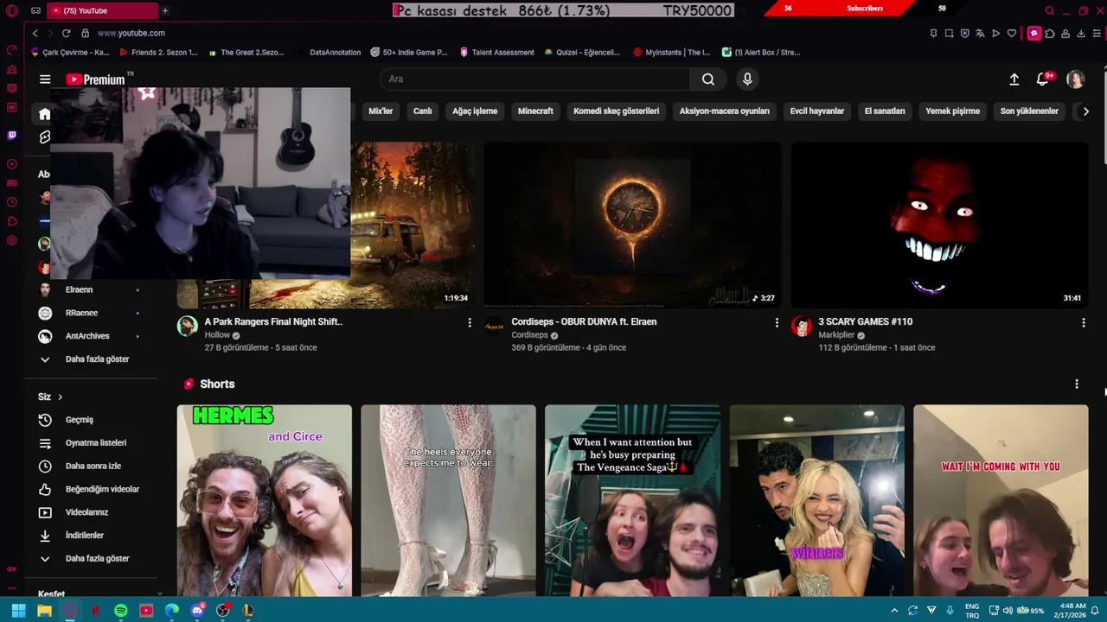Open DataAnnotation bookmark
This screenshot has height=622, width=1107.
pyautogui.click(x=329, y=52)
